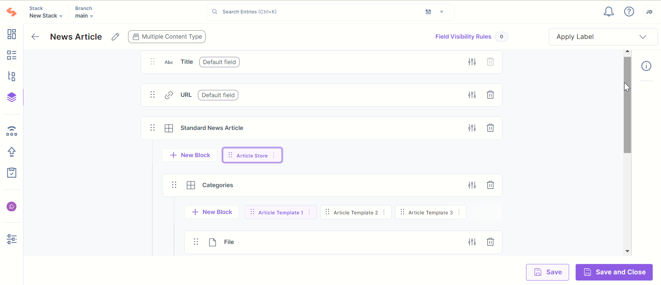The width and height of the screenshot is (661, 285).
Task: Open the purple marketplace app icon
Action: (x=12, y=207)
